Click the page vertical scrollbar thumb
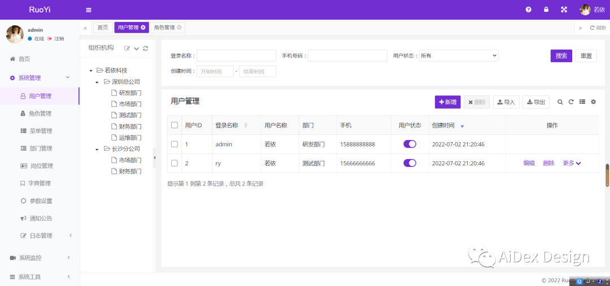 click(x=607, y=175)
